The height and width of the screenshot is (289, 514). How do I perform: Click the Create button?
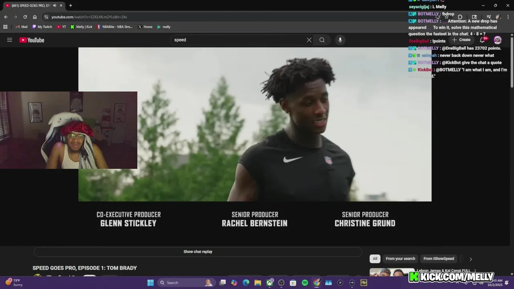[x=461, y=40]
